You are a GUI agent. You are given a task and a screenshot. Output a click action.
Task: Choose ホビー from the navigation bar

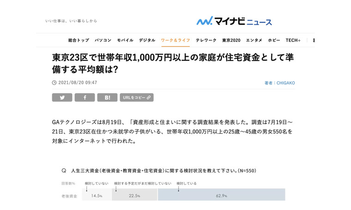pyautogui.click(x=274, y=41)
